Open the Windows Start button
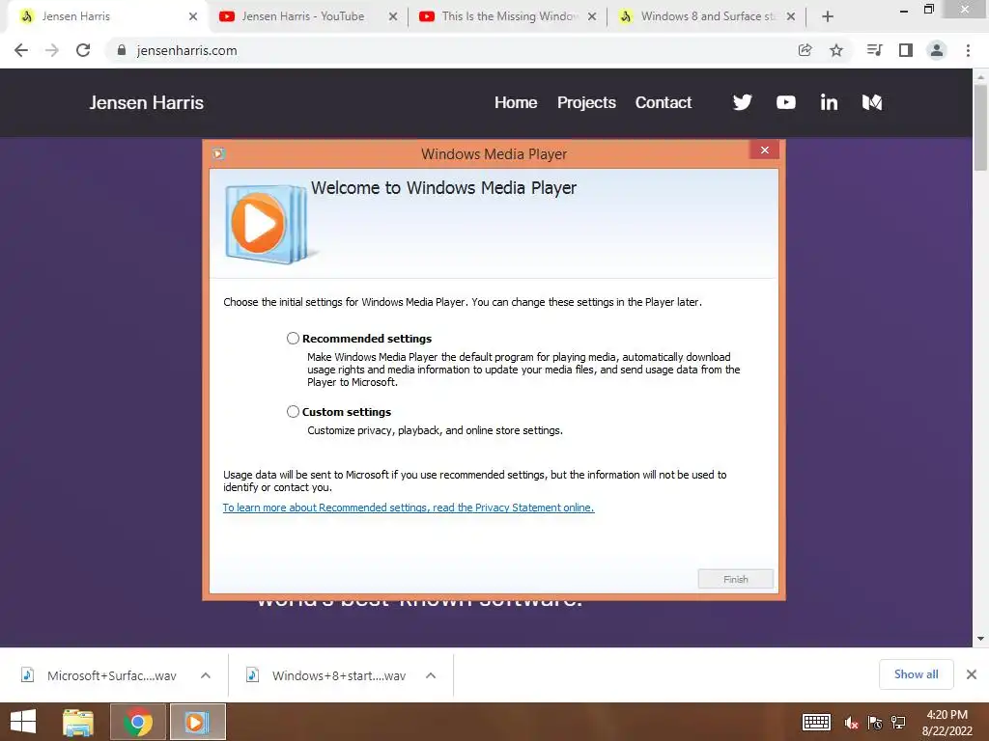 [23, 722]
